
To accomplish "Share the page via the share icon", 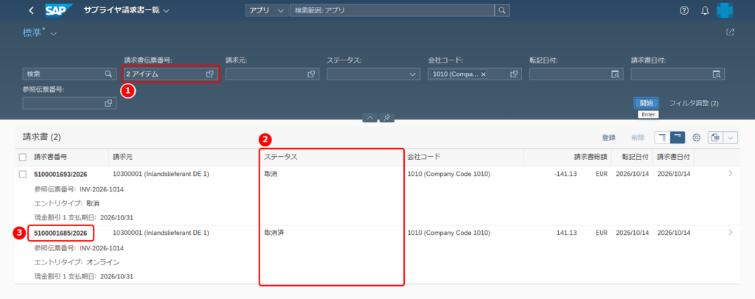I will pos(731,32).
